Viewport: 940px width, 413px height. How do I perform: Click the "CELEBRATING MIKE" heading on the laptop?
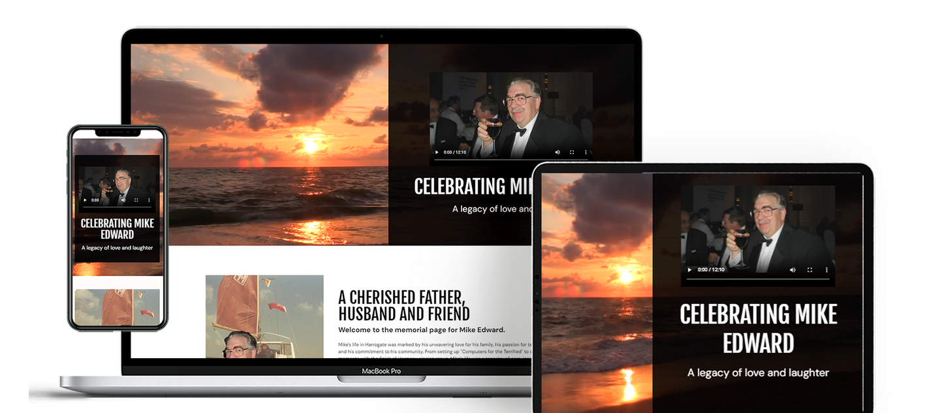(x=474, y=187)
